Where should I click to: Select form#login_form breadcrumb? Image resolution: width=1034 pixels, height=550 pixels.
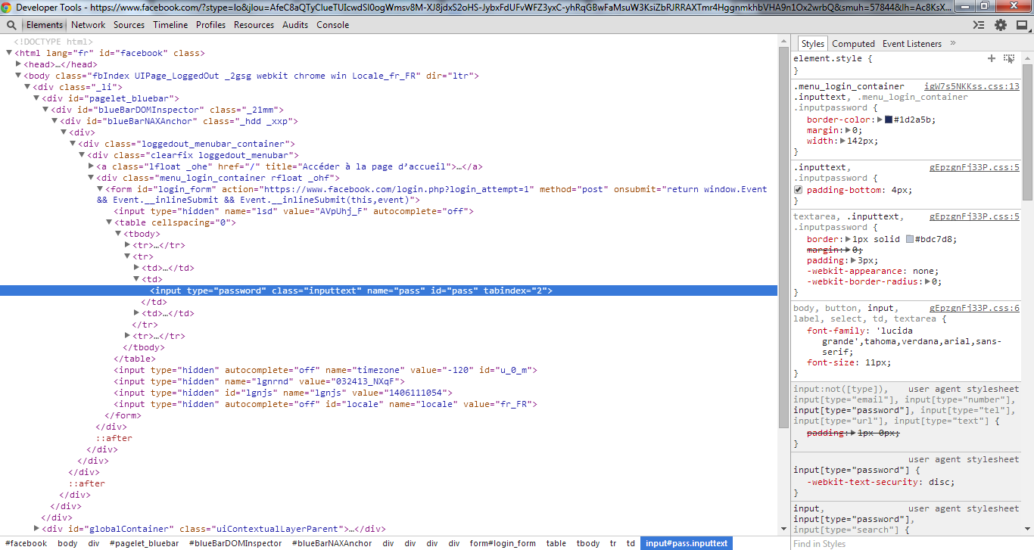(x=503, y=543)
